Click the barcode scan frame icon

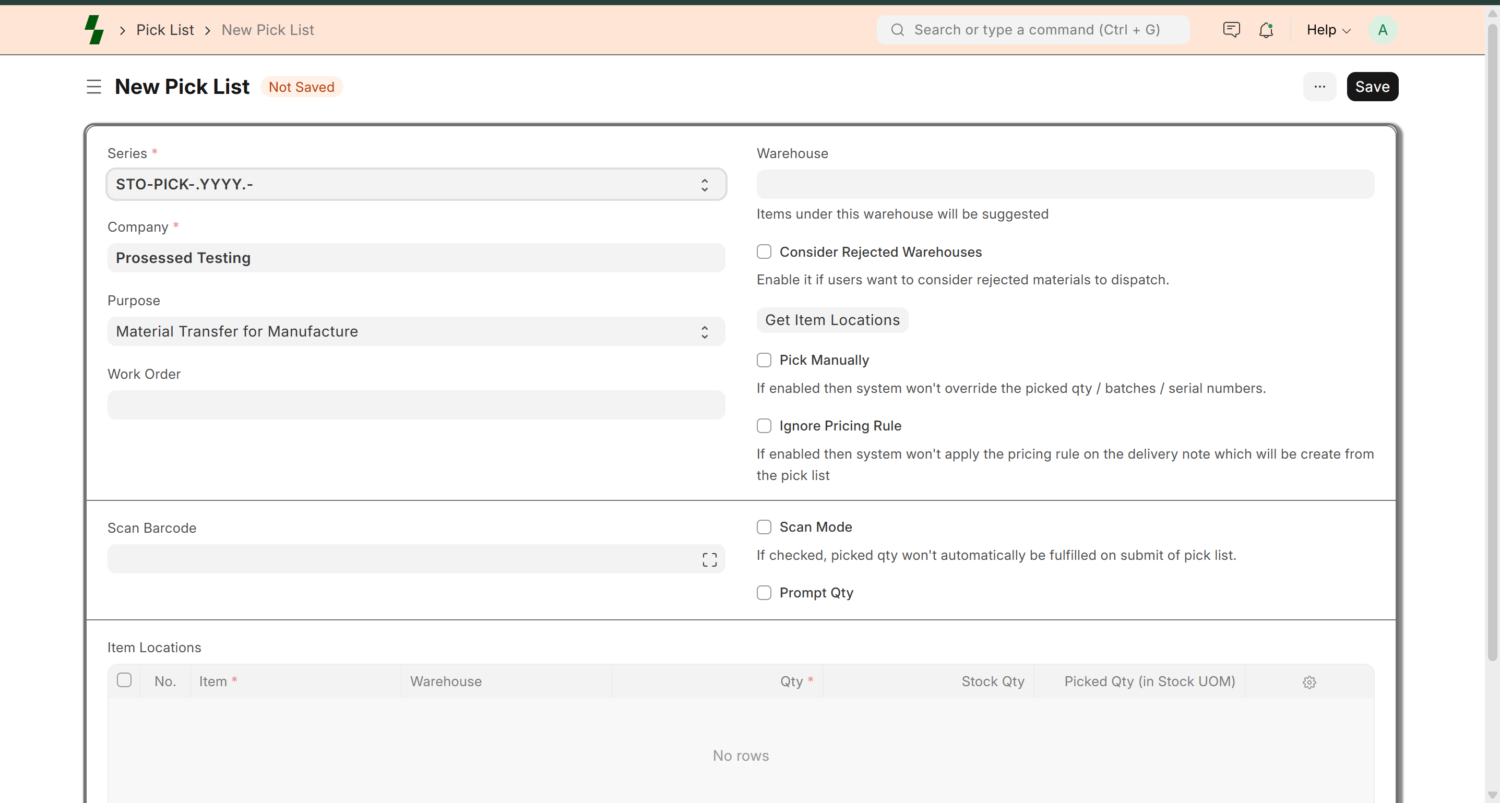point(709,560)
